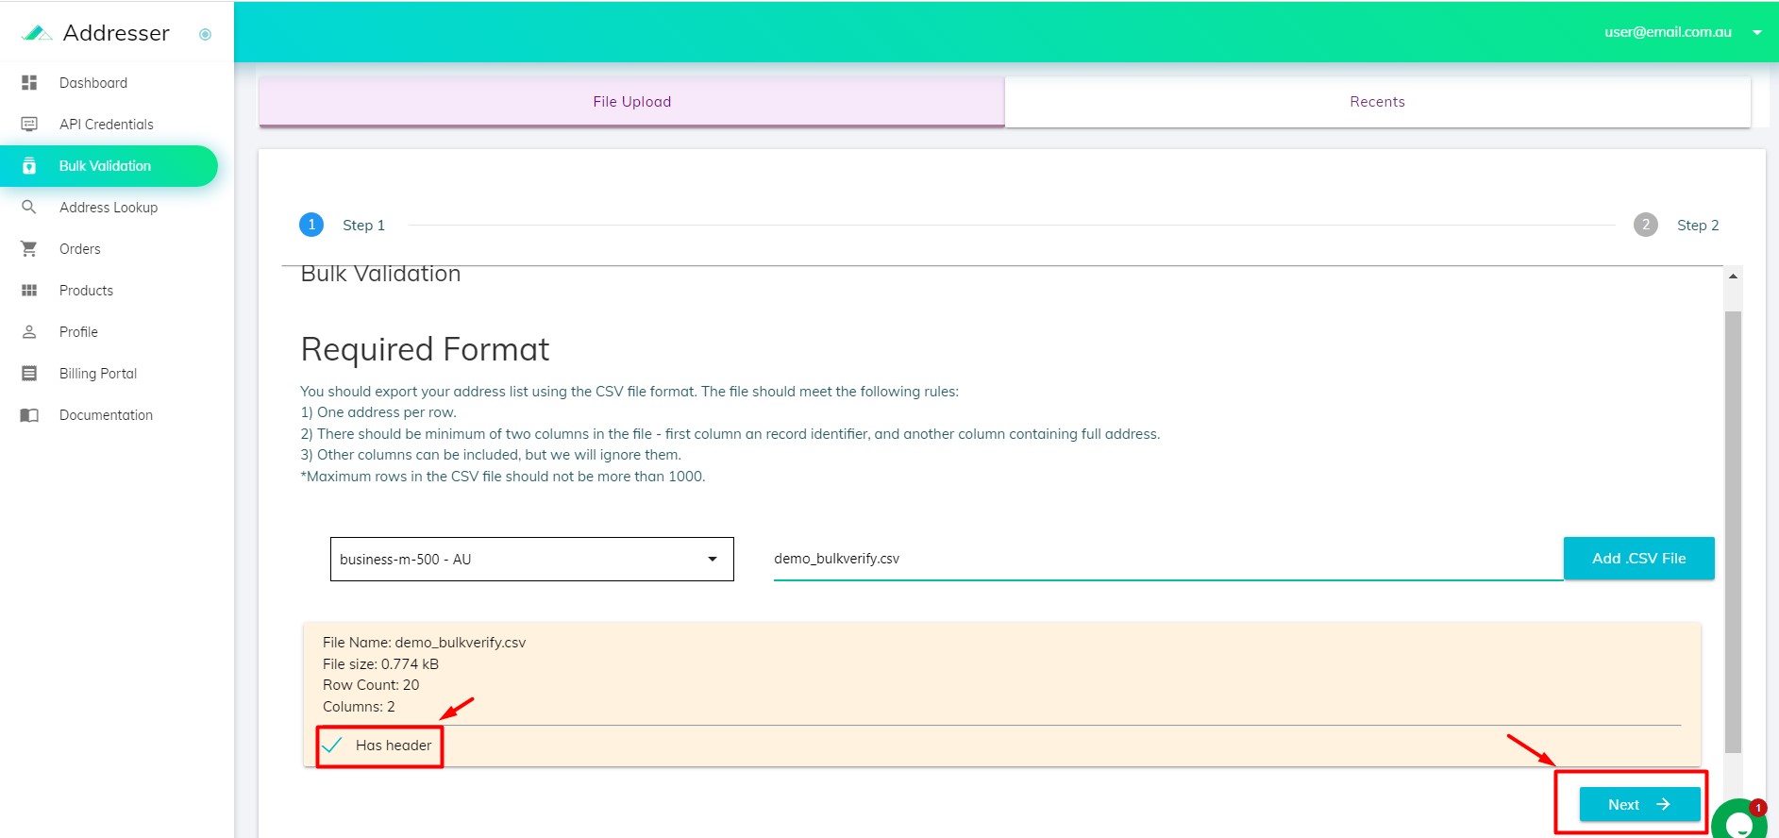This screenshot has height=838, width=1779.
Task: Click the API Credentials icon
Action: point(29,125)
